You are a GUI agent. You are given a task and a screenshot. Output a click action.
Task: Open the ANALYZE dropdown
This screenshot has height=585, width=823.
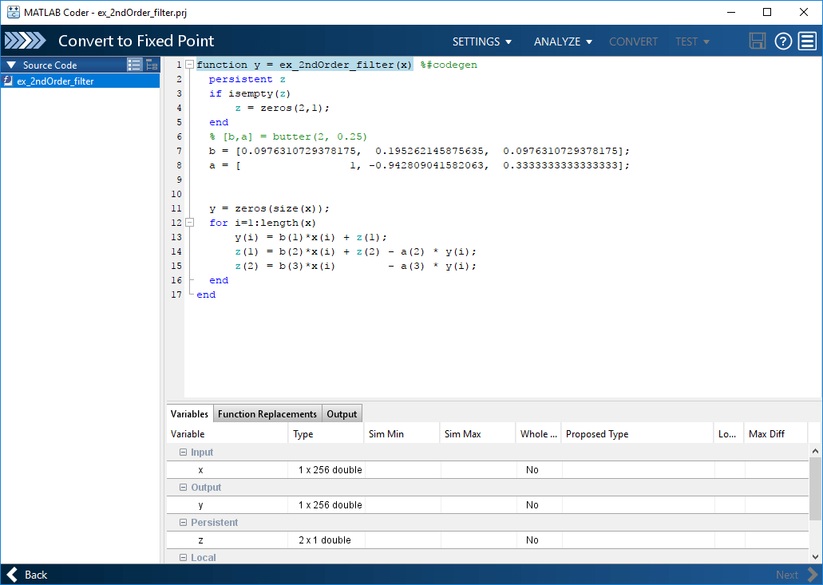click(x=563, y=42)
